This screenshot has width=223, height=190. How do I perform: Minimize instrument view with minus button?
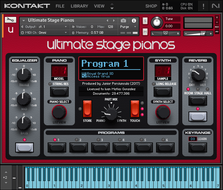[217, 22]
